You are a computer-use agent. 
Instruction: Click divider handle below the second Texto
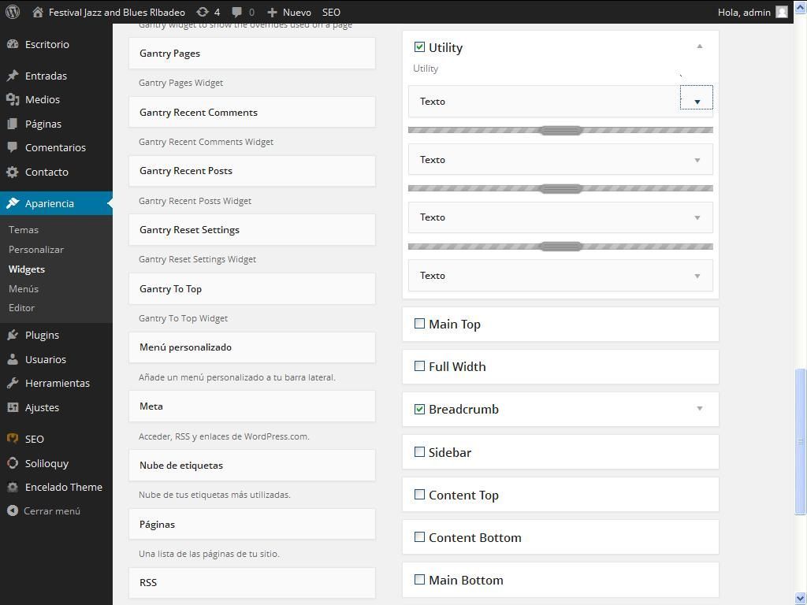coord(561,188)
